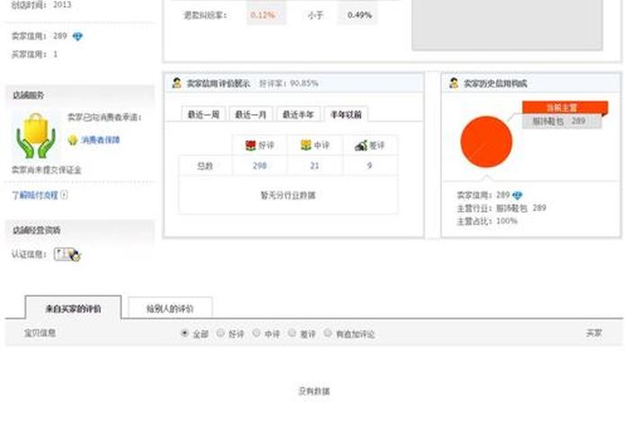
Task: Click the black flower 差评 icon
Action: (360, 145)
